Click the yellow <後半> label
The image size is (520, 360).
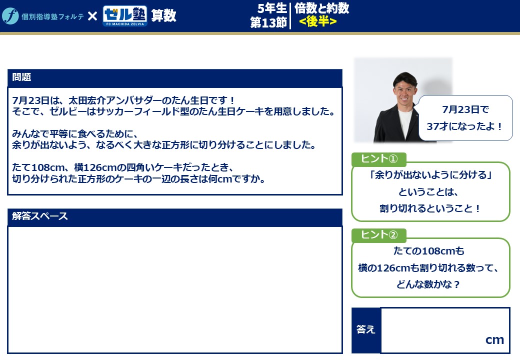pos(317,21)
